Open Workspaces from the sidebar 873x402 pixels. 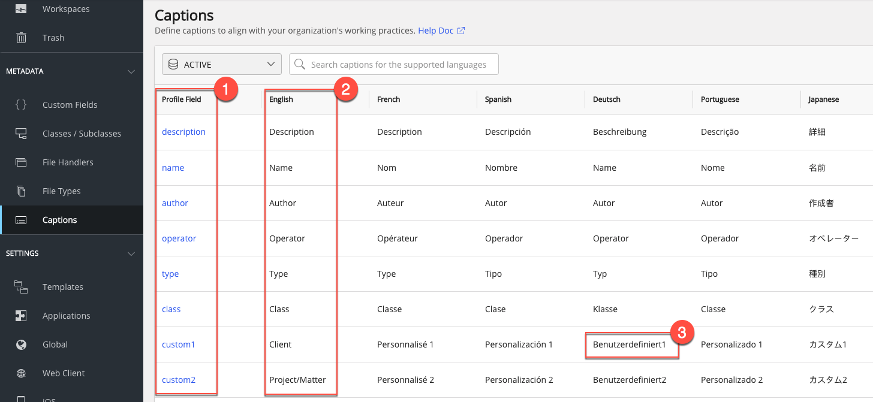click(65, 9)
